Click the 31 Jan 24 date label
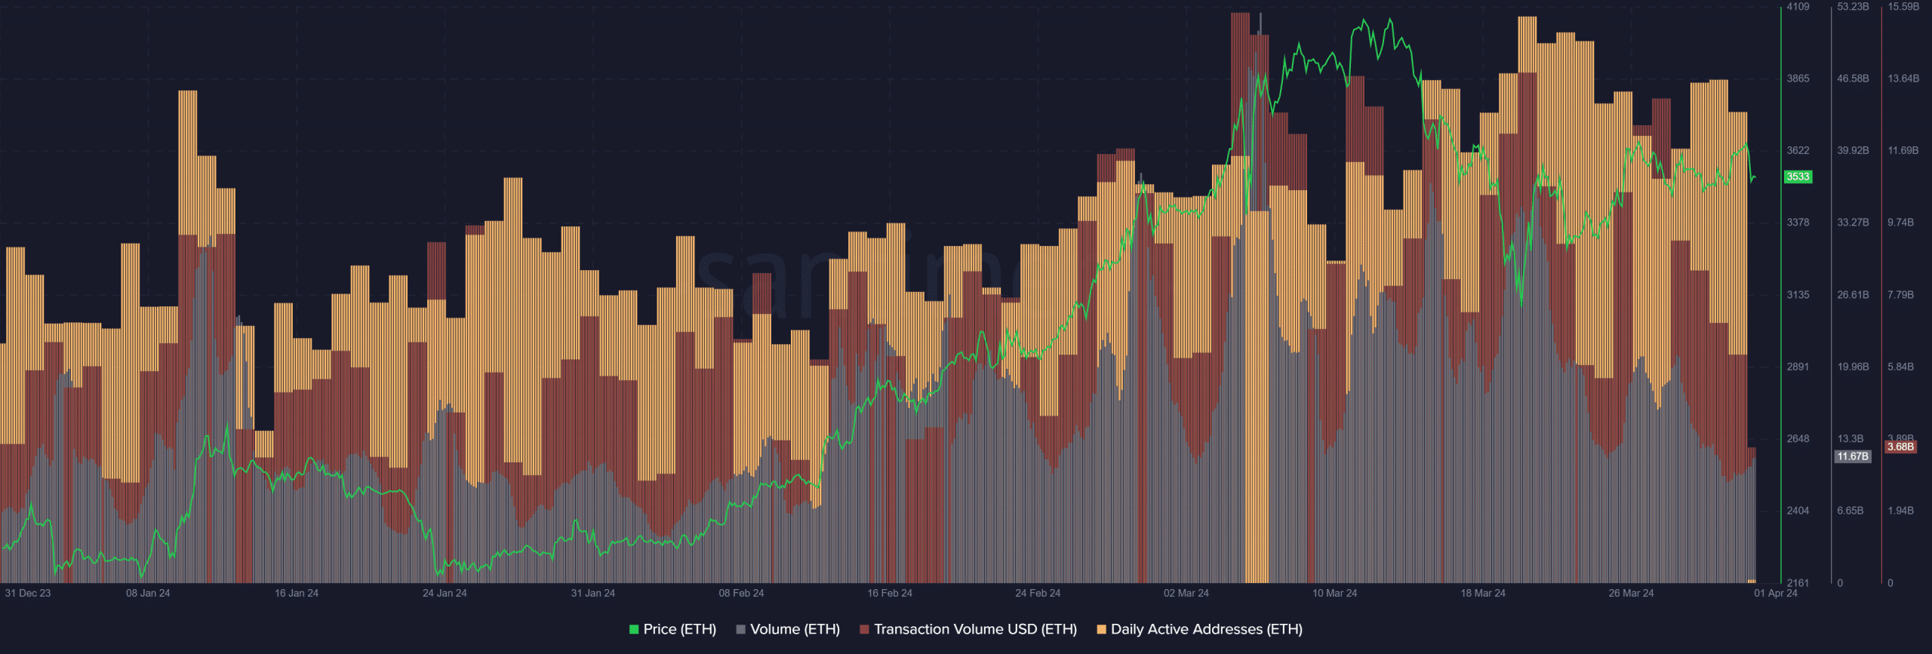The width and height of the screenshot is (1932, 654). point(593,593)
